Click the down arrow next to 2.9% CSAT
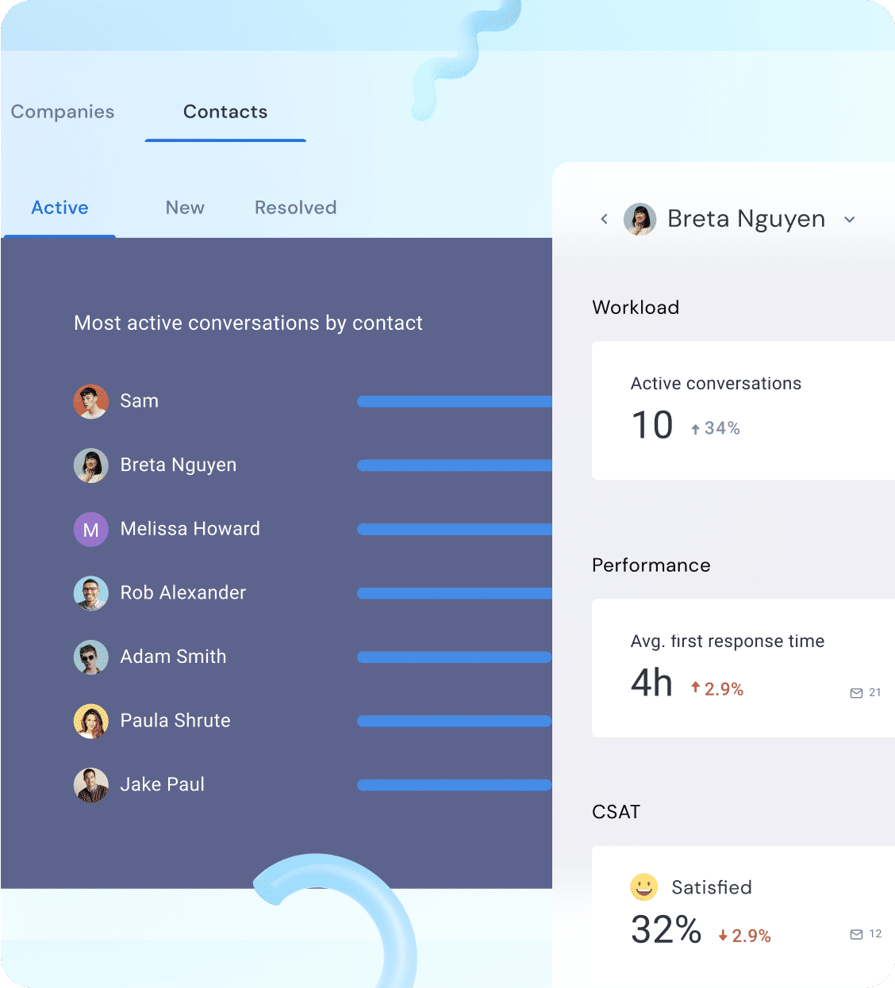The image size is (895, 988). [723, 935]
